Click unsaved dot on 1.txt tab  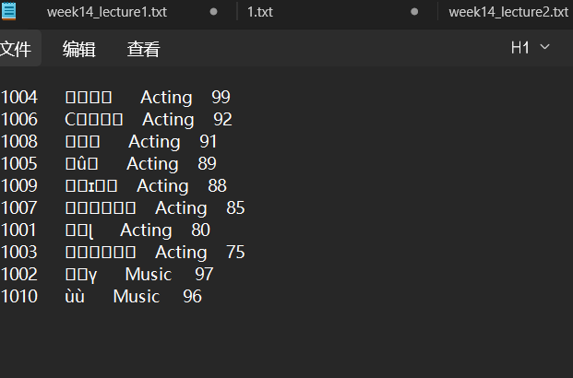coord(414,12)
